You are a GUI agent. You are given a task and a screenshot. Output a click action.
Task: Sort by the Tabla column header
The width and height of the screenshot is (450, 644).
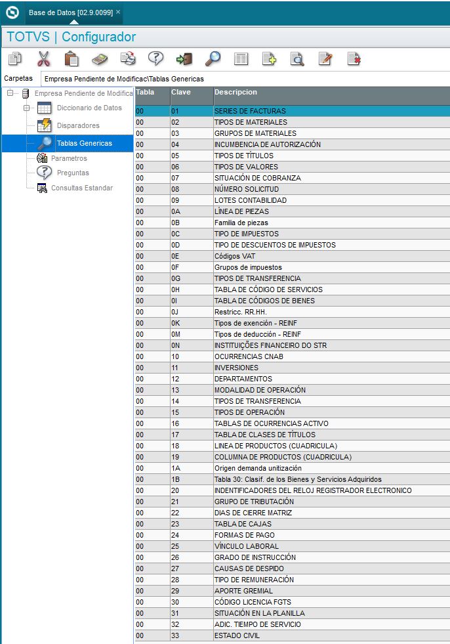tap(152, 96)
